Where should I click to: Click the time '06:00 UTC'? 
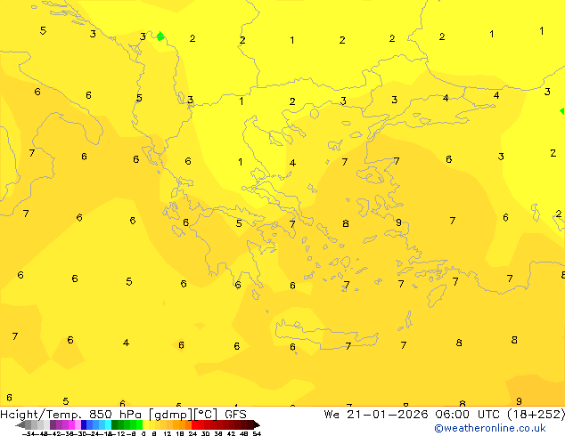point(467,415)
